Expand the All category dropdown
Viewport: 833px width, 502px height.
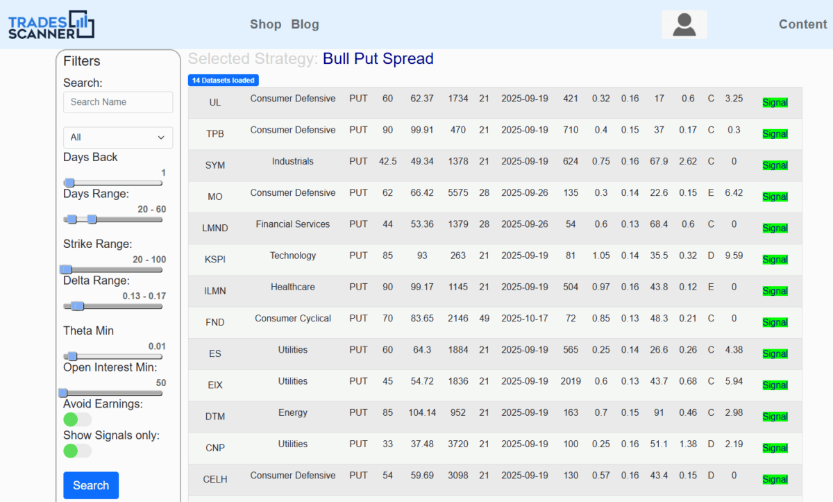[118, 137]
